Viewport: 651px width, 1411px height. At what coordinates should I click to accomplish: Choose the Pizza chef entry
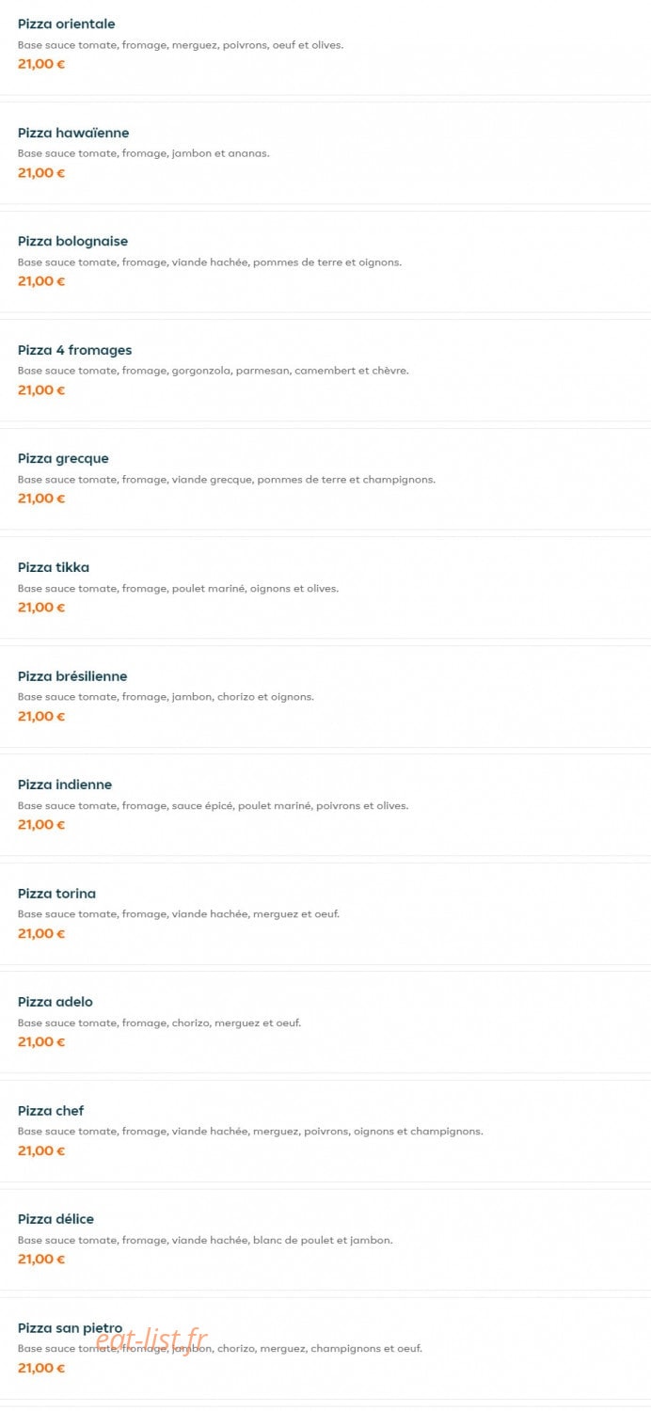pyautogui.click(x=325, y=1131)
